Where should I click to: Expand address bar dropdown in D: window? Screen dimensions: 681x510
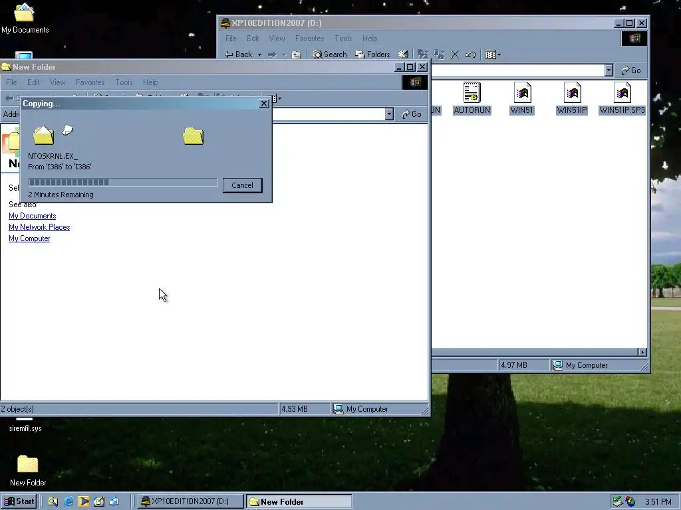pos(609,70)
